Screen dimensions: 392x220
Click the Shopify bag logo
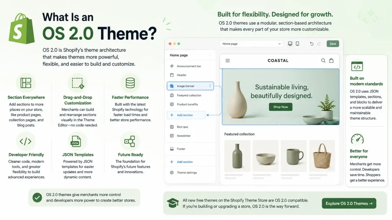(x=22, y=29)
